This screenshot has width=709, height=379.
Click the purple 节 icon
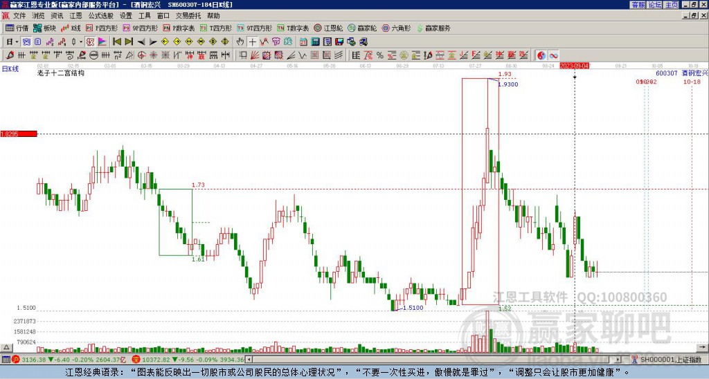pyautogui.click(x=276, y=41)
